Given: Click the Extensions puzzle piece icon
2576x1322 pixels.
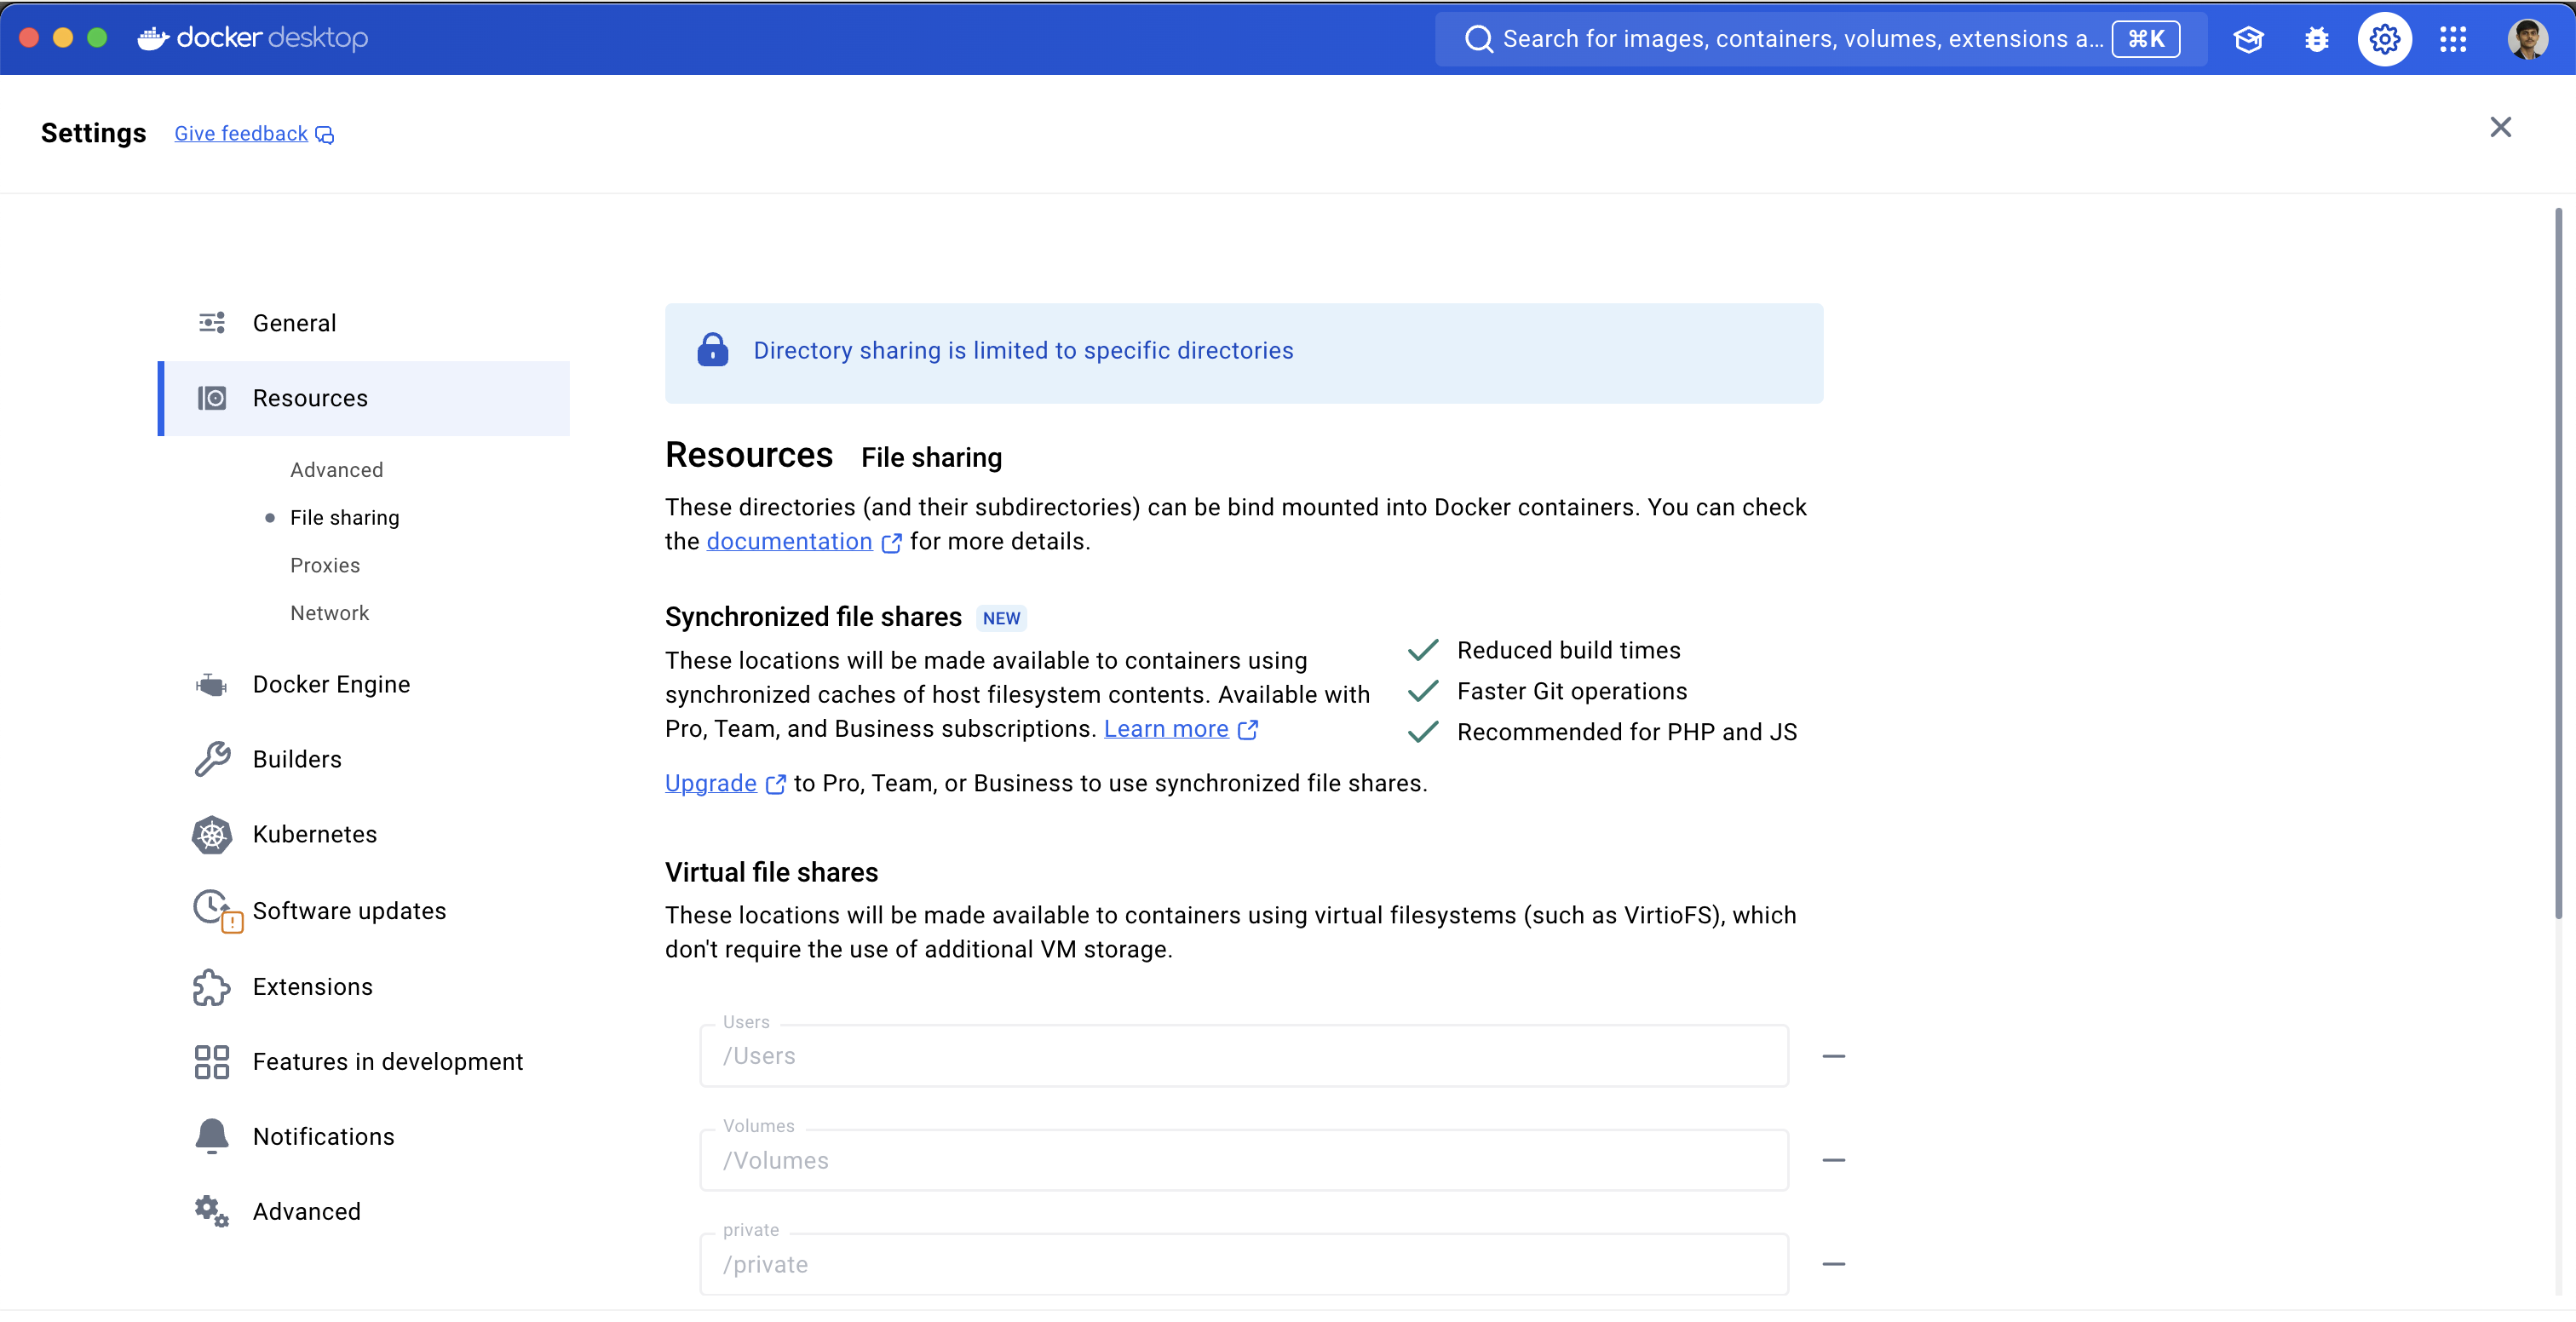Looking at the screenshot, I should point(211,986).
